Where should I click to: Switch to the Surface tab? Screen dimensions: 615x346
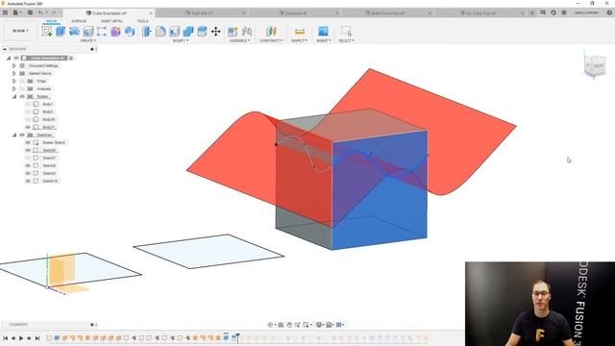(x=79, y=21)
